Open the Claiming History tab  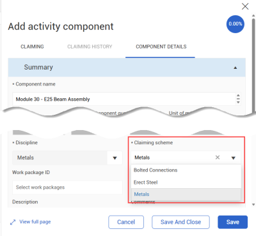pyautogui.click(x=90, y=47)
